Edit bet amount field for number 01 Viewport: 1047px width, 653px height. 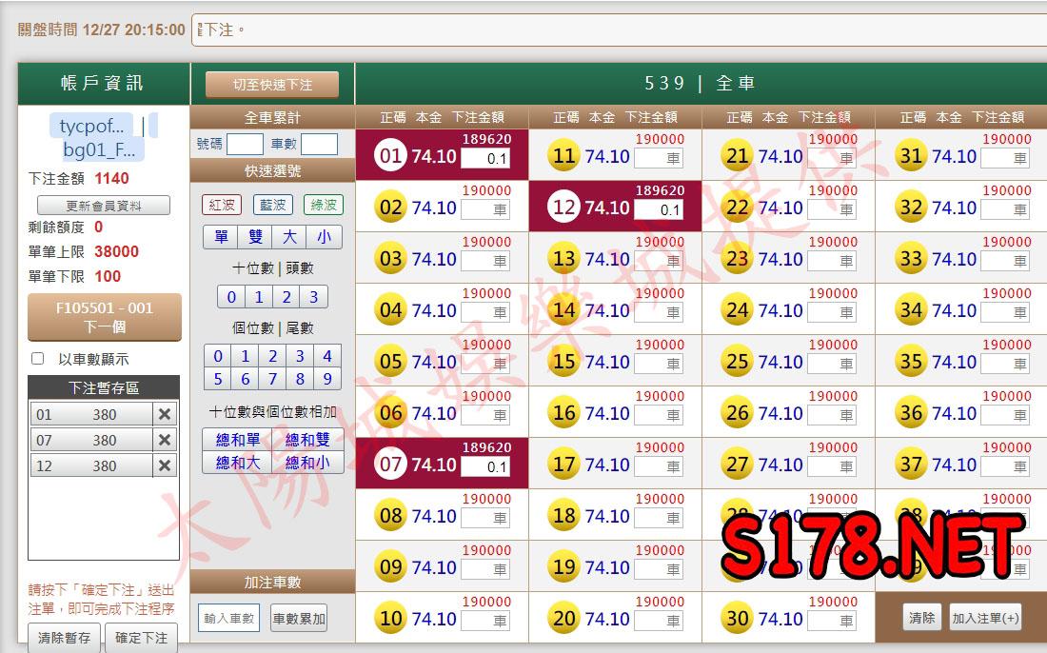point(485,159)
